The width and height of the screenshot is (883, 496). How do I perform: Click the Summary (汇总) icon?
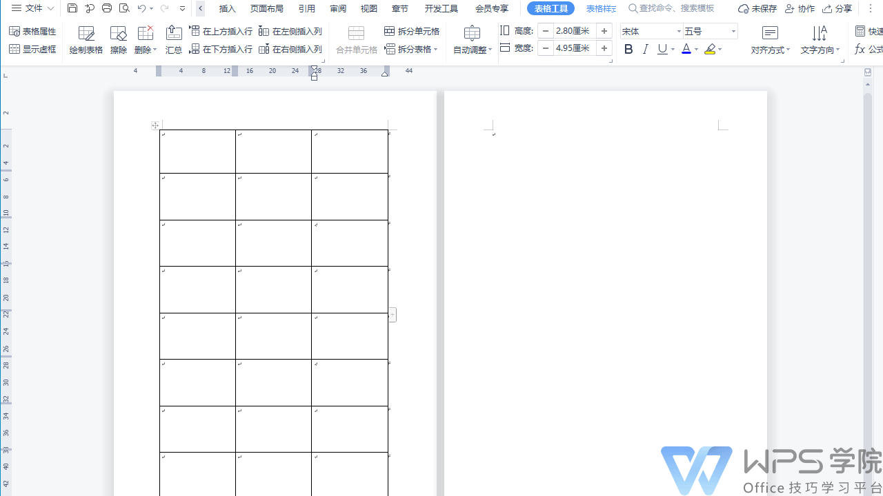click(x=174, y=41)
